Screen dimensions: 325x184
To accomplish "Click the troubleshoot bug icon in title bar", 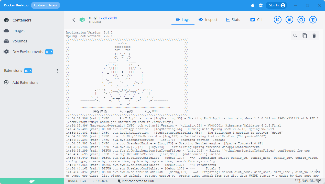I will pos(253,5).
